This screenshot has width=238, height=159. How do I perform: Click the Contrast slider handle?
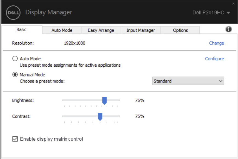click(x=100, y=117)
